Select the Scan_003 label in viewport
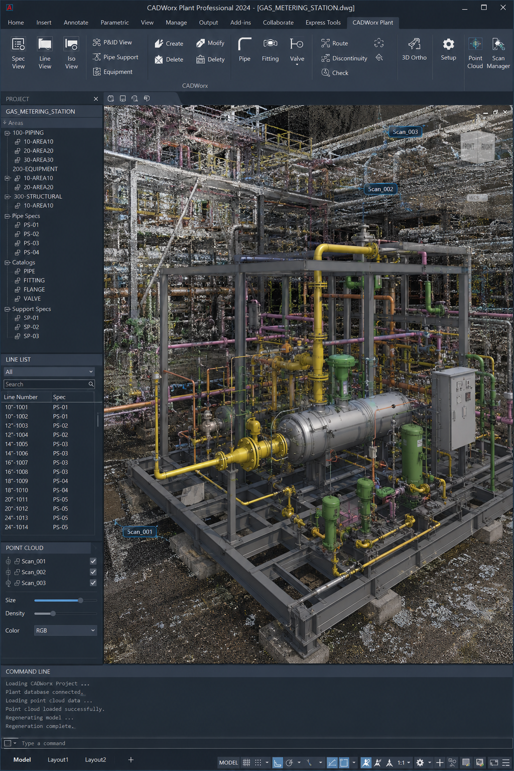 click(405, 132)
